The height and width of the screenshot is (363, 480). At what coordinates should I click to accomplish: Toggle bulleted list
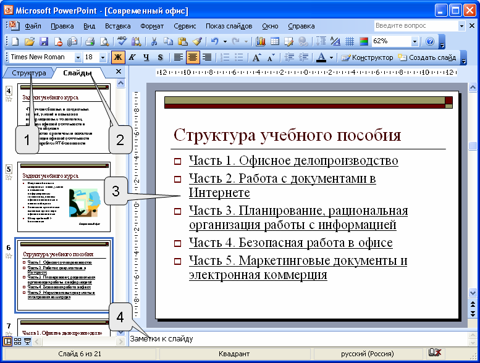[x=239, y=57]
